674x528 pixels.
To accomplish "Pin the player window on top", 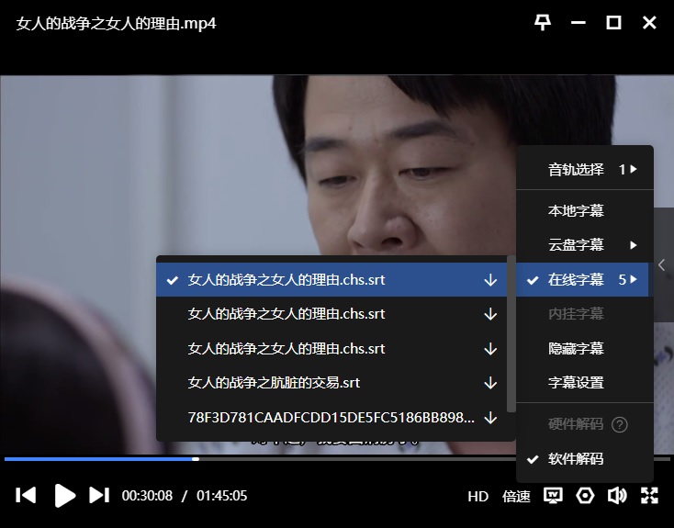I will coord(543,23).
